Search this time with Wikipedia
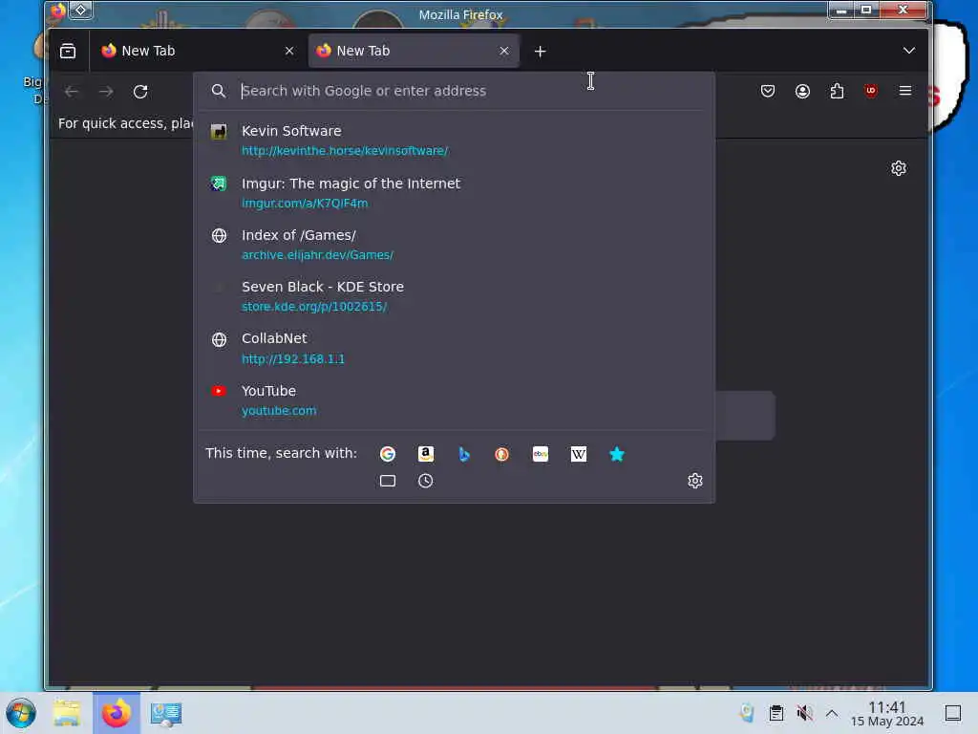 click(578, 454)
